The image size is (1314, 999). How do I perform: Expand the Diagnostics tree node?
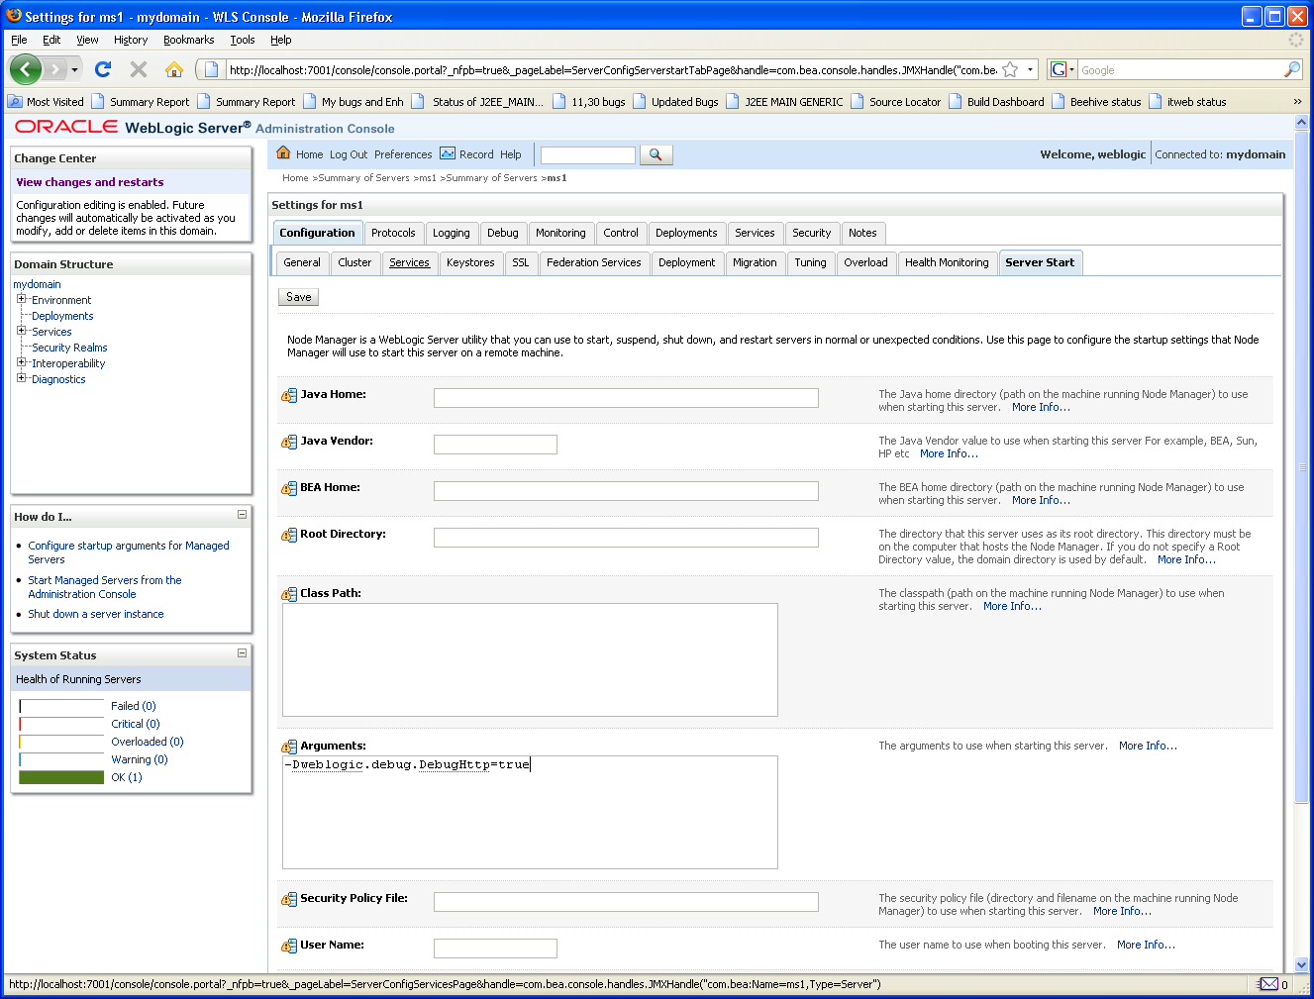coord(21,378)
